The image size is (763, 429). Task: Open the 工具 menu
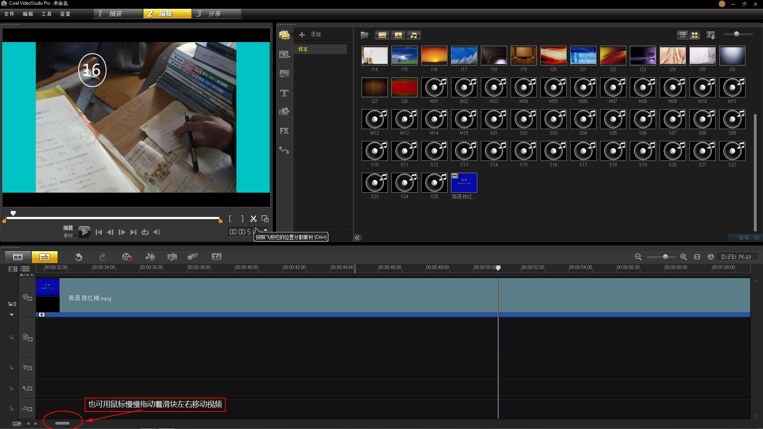pyautogui.click(x=46, y=14)
